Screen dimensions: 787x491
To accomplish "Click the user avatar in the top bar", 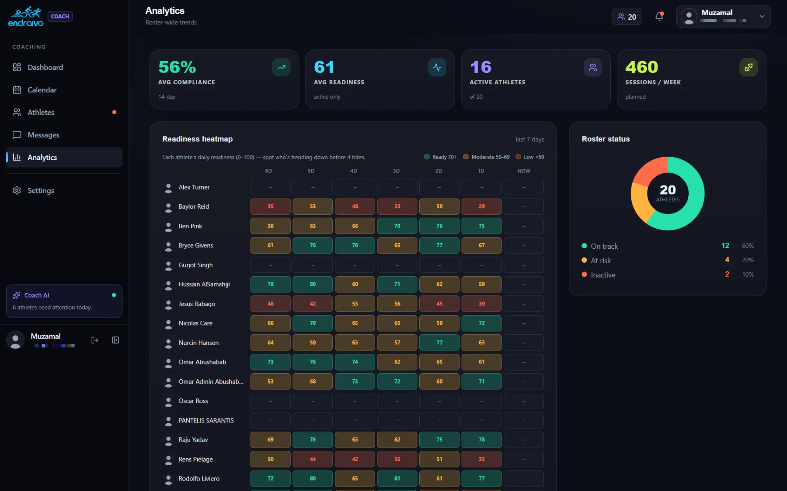I will click(x=689, y=17).
